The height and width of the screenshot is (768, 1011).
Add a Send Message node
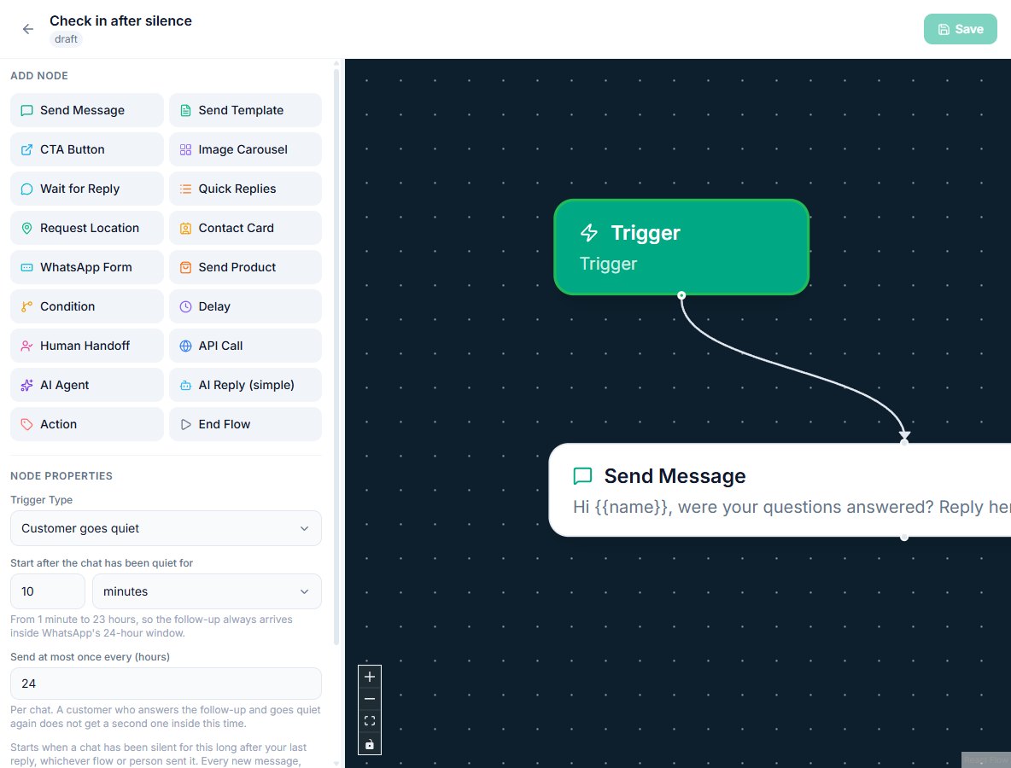click(87, 110)
